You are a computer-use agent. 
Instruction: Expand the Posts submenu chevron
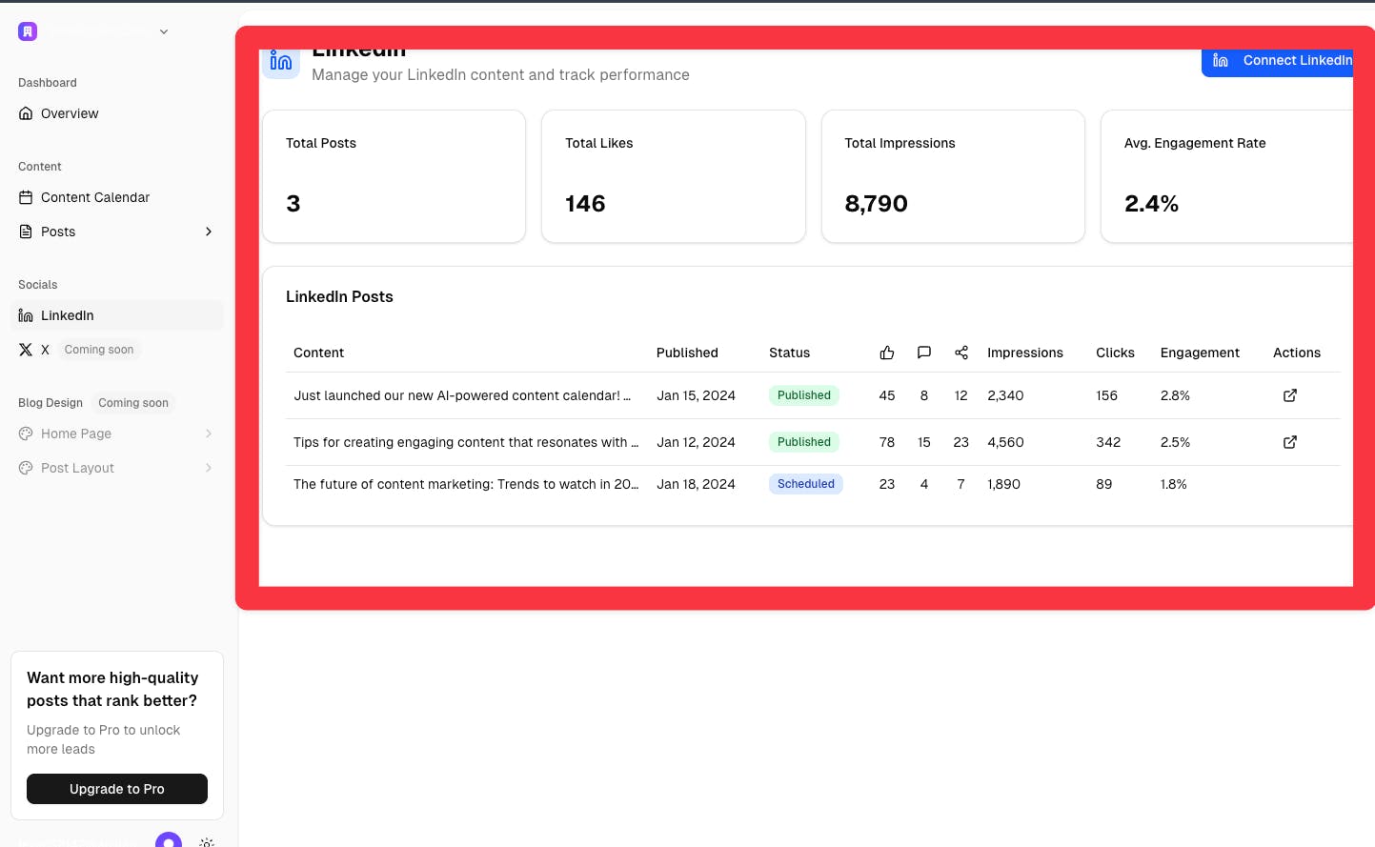tap(209, 232)
